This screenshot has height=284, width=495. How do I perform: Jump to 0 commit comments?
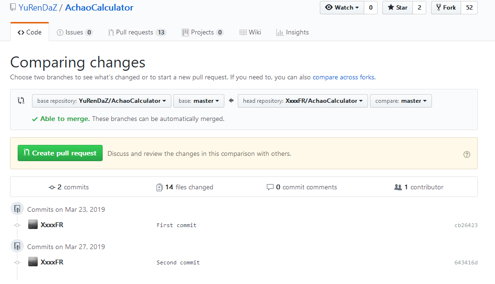[302, 187]
